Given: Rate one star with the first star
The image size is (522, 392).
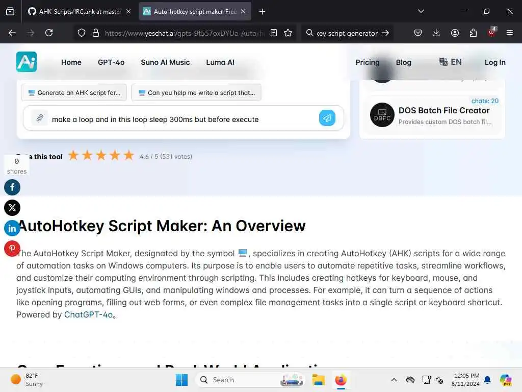Looking at the screenshot, I should point(73,155).
